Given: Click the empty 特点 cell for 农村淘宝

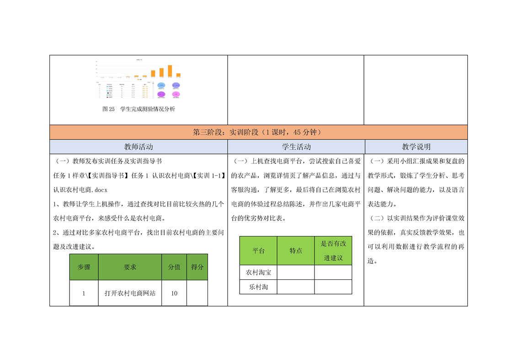Looking at the screenshot, I should click(x=295, y=273).
